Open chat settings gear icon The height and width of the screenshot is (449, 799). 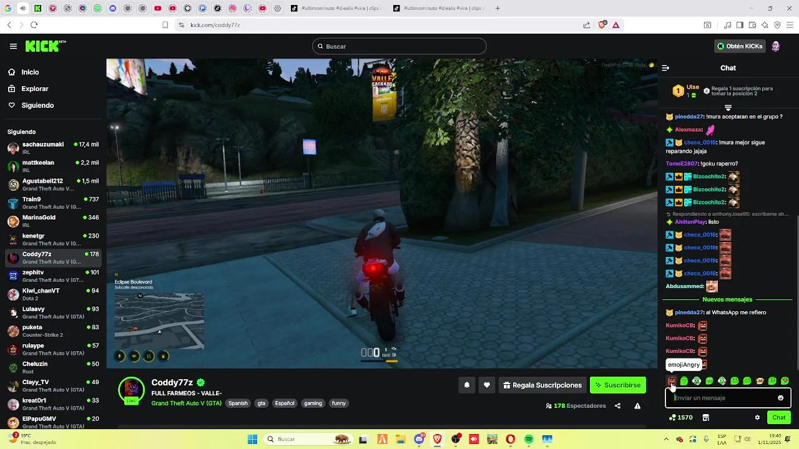click(x=757, y=417)
